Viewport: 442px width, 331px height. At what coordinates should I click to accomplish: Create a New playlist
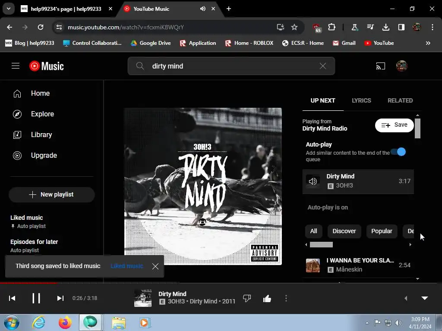[52, 194]
